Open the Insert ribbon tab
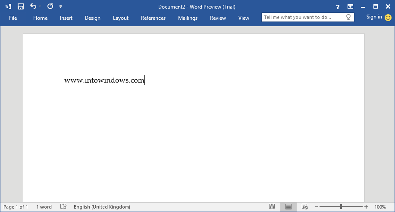 point(66,18)
